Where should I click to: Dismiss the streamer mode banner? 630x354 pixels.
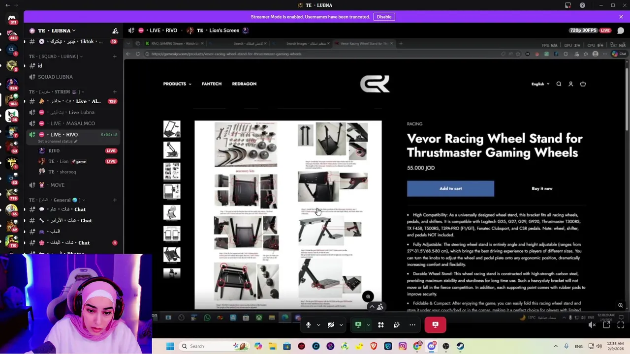click(x=621, y=17)
